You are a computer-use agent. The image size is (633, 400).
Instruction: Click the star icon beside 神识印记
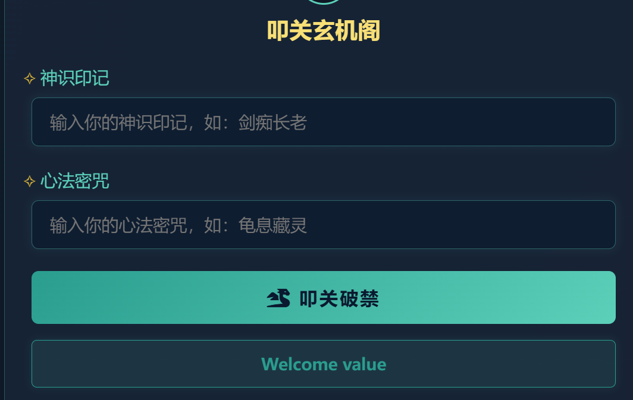click(x=29, y=78)
